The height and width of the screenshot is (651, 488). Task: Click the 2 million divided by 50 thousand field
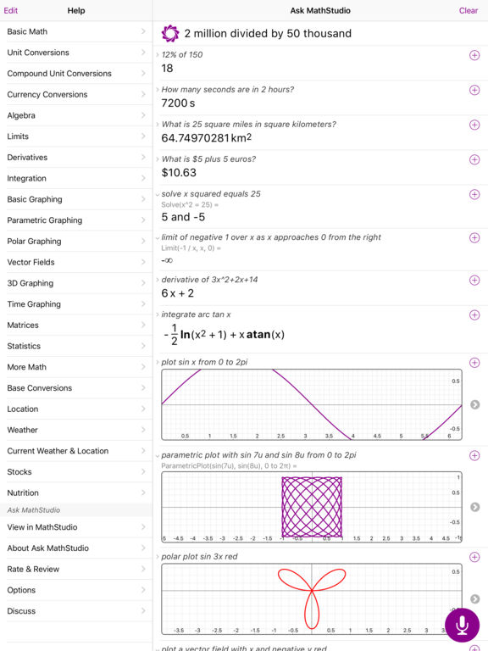point(268,33)
